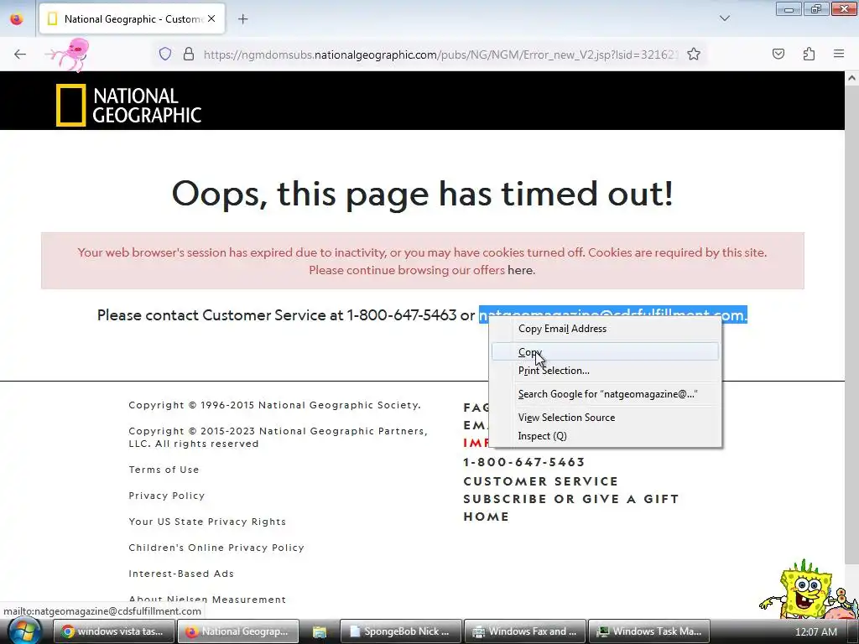The height and width of the screenshot is (644, 859).
Task: Open the HOME footer link
Action: coord(487,517)
